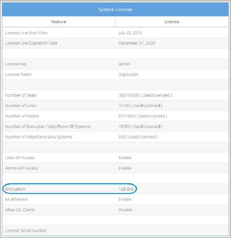This screenshot has width=231, height=238.
Task: Select the Number of Seats row
Action: (x=115, y=95)
